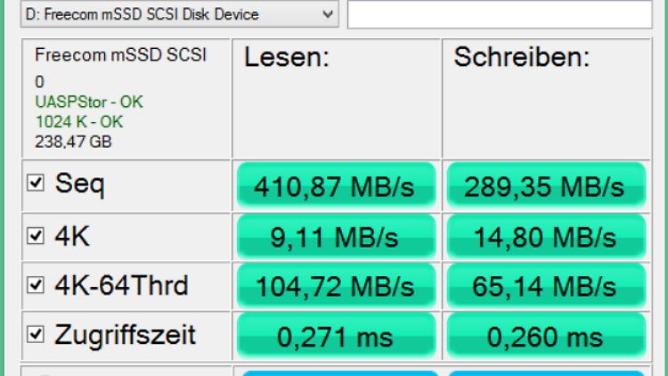Click the 14,80 MB/s 4K write result
Image resolution: width=668 pixels, height=376 pixels.
[x=544, y=237]
